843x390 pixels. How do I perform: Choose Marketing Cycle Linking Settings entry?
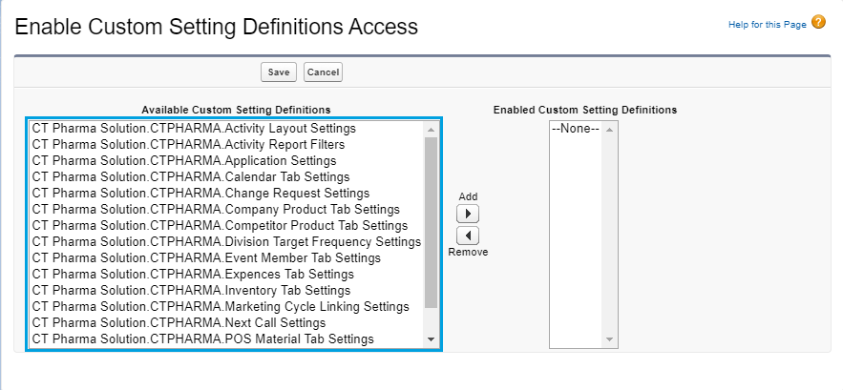click(221, 306)
